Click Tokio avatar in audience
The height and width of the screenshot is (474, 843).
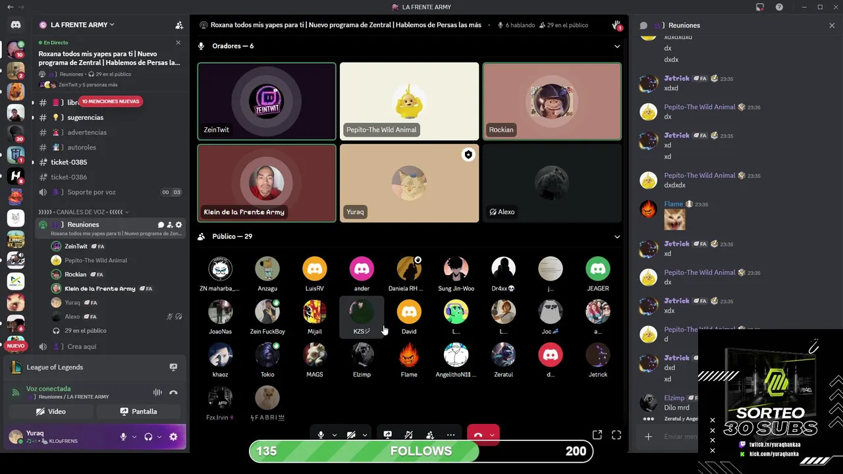(267, 355)
